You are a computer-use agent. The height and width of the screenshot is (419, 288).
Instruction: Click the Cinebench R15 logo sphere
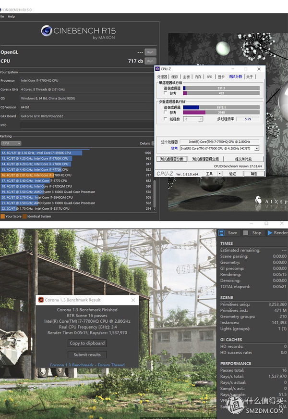point(47,31)
